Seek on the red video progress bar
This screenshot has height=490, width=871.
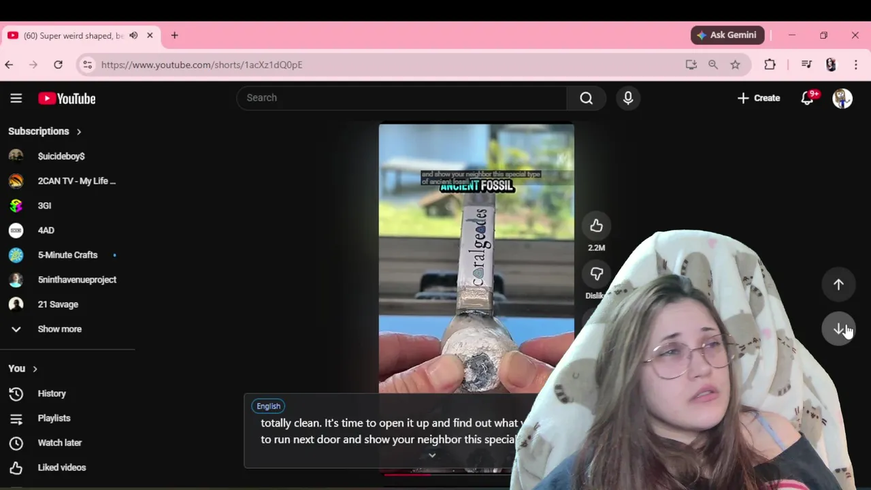coord(408,474)
